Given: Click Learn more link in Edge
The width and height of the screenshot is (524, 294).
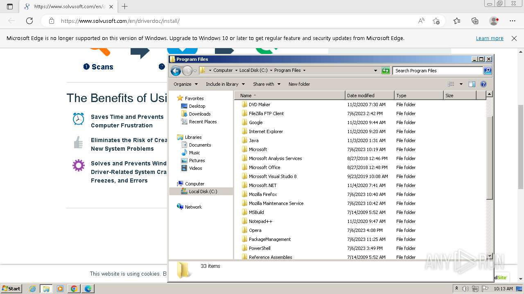Looking at the screenshot, I should pyautogui.click(x=490, y=38).
